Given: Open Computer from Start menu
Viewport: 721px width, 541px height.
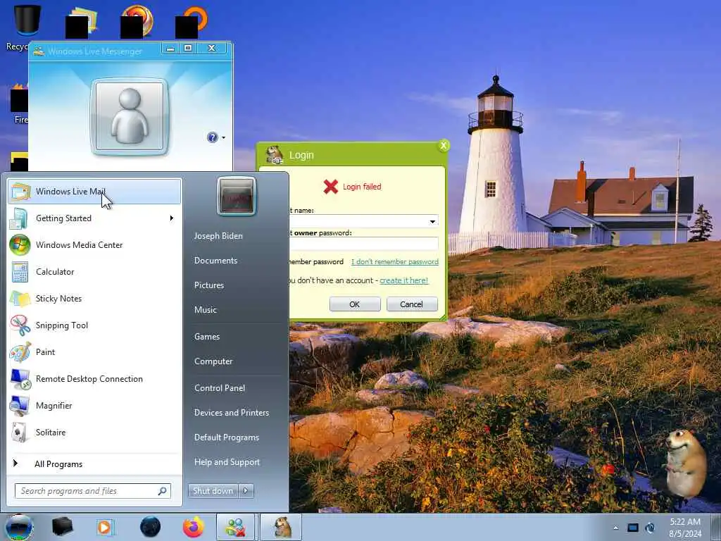Looking at the screenshot, I should [x=213, y=361].
